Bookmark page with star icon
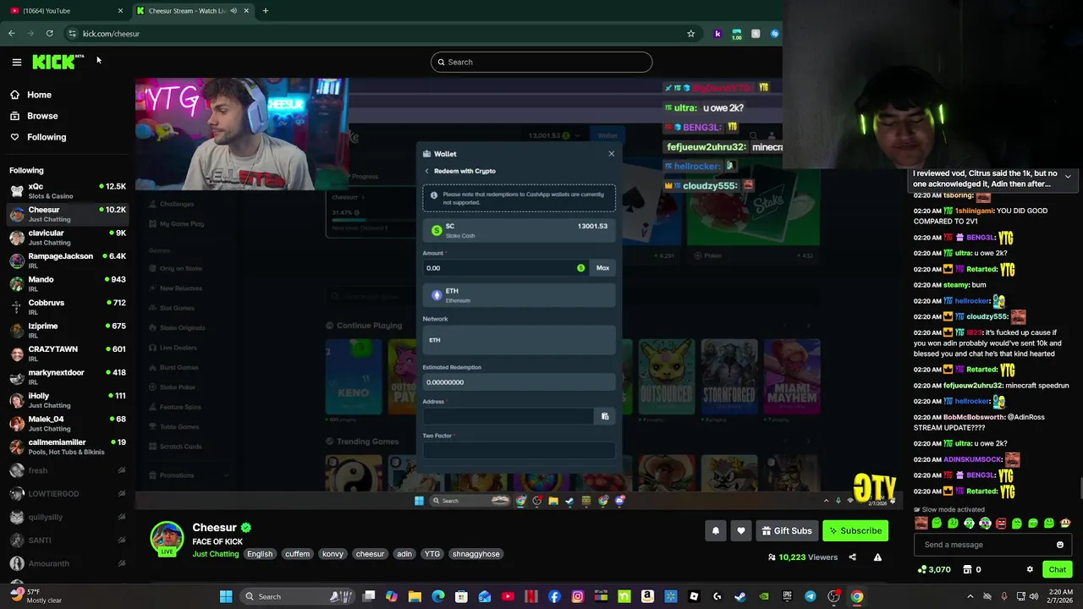 [690, 34]
